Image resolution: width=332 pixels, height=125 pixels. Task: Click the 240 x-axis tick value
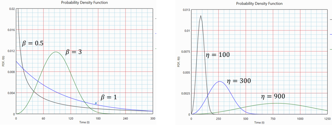click(x=126, y=118)
